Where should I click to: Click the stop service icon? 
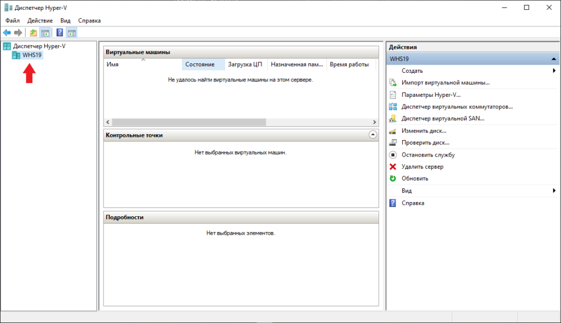[393, 155]
